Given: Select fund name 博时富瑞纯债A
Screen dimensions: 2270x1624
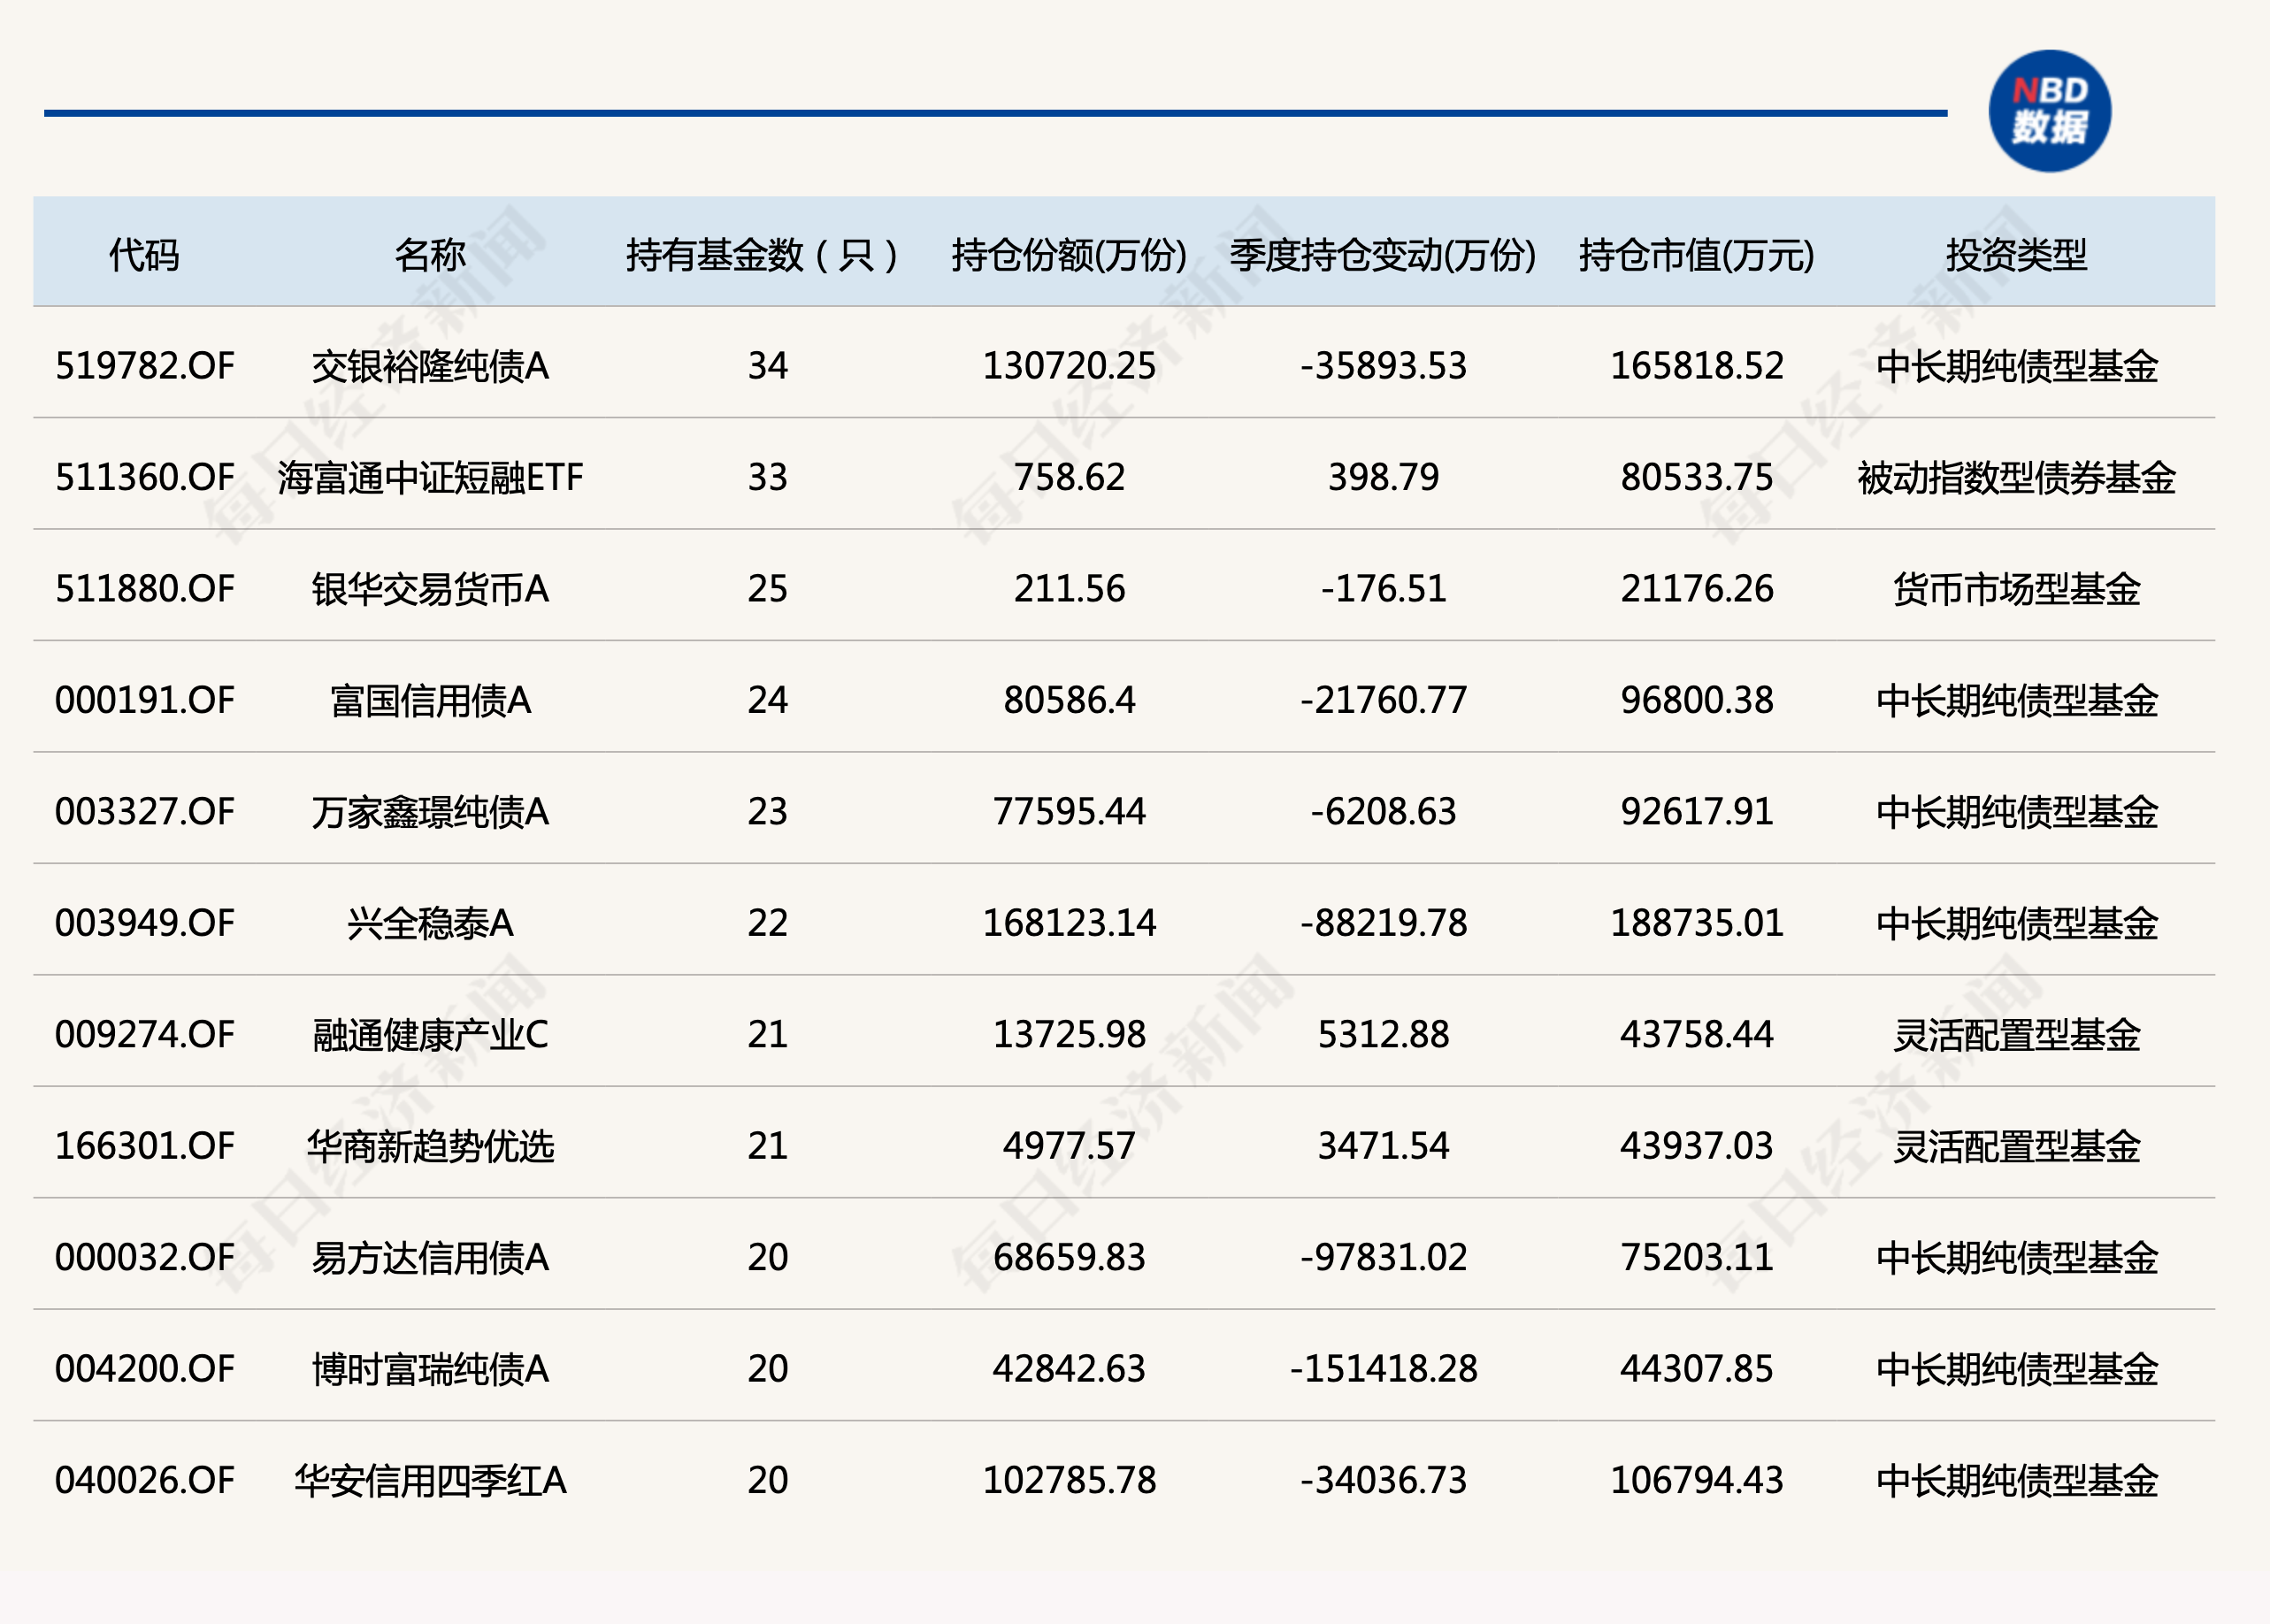Looking at the screenshot, I should coord(430,1368).
